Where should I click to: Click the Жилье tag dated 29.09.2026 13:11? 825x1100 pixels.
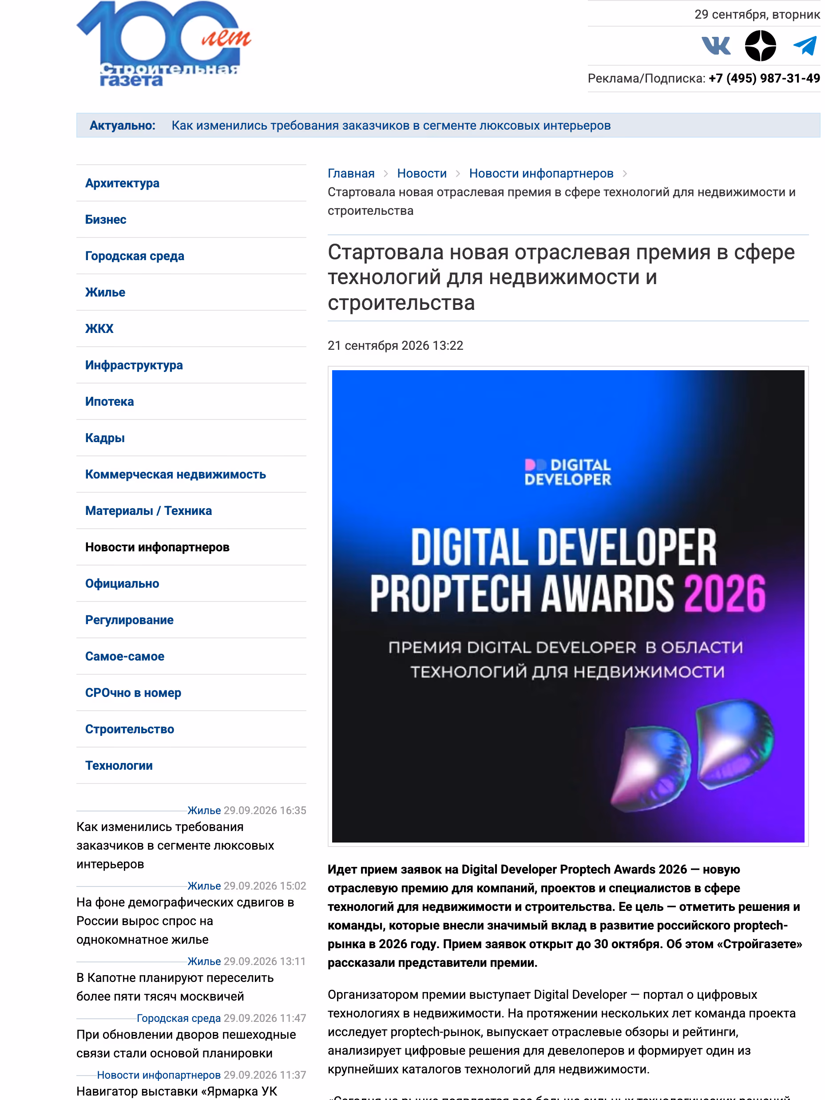(204, 961)
